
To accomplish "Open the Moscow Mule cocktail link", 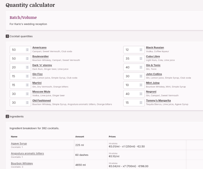I will (42, 92).
